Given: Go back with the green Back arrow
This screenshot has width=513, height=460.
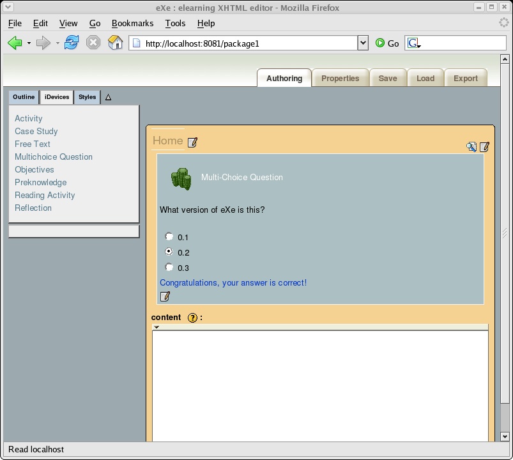Looking at the screenshot, I should point(15,43).
